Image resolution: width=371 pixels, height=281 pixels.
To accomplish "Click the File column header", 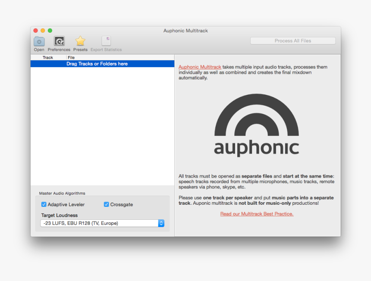I will click(71, 57).
